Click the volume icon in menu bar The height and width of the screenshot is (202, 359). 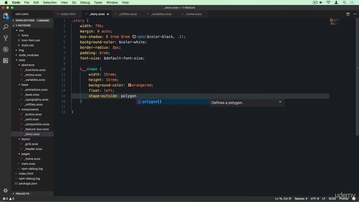point(321,2)
